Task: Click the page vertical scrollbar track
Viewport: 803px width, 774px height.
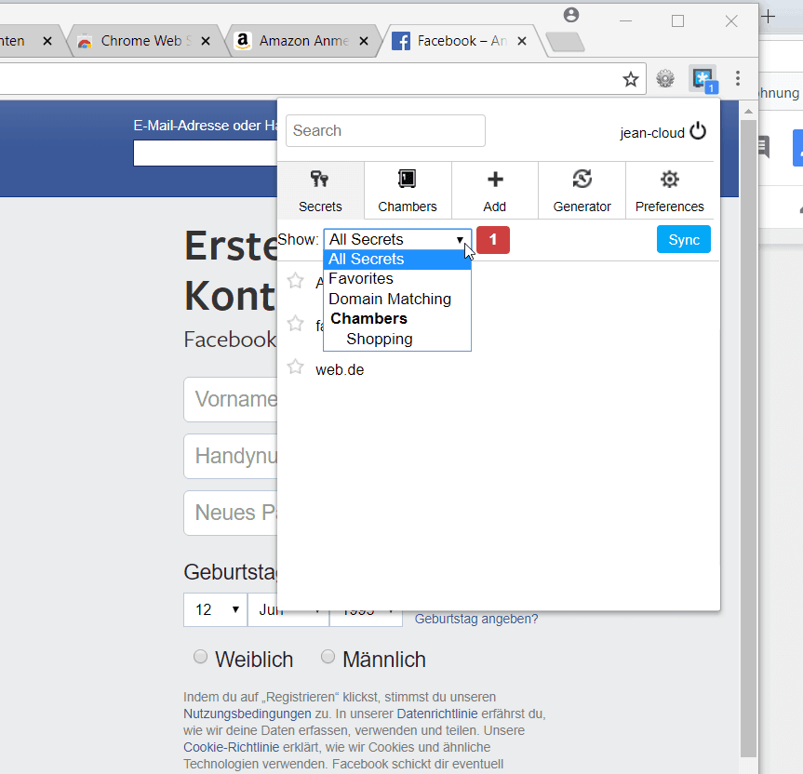Action: pyautogui.click(x=748, y=439)
